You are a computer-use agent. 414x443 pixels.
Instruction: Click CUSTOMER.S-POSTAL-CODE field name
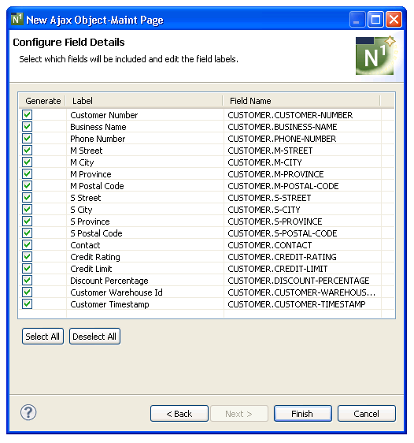pos(283,234)
